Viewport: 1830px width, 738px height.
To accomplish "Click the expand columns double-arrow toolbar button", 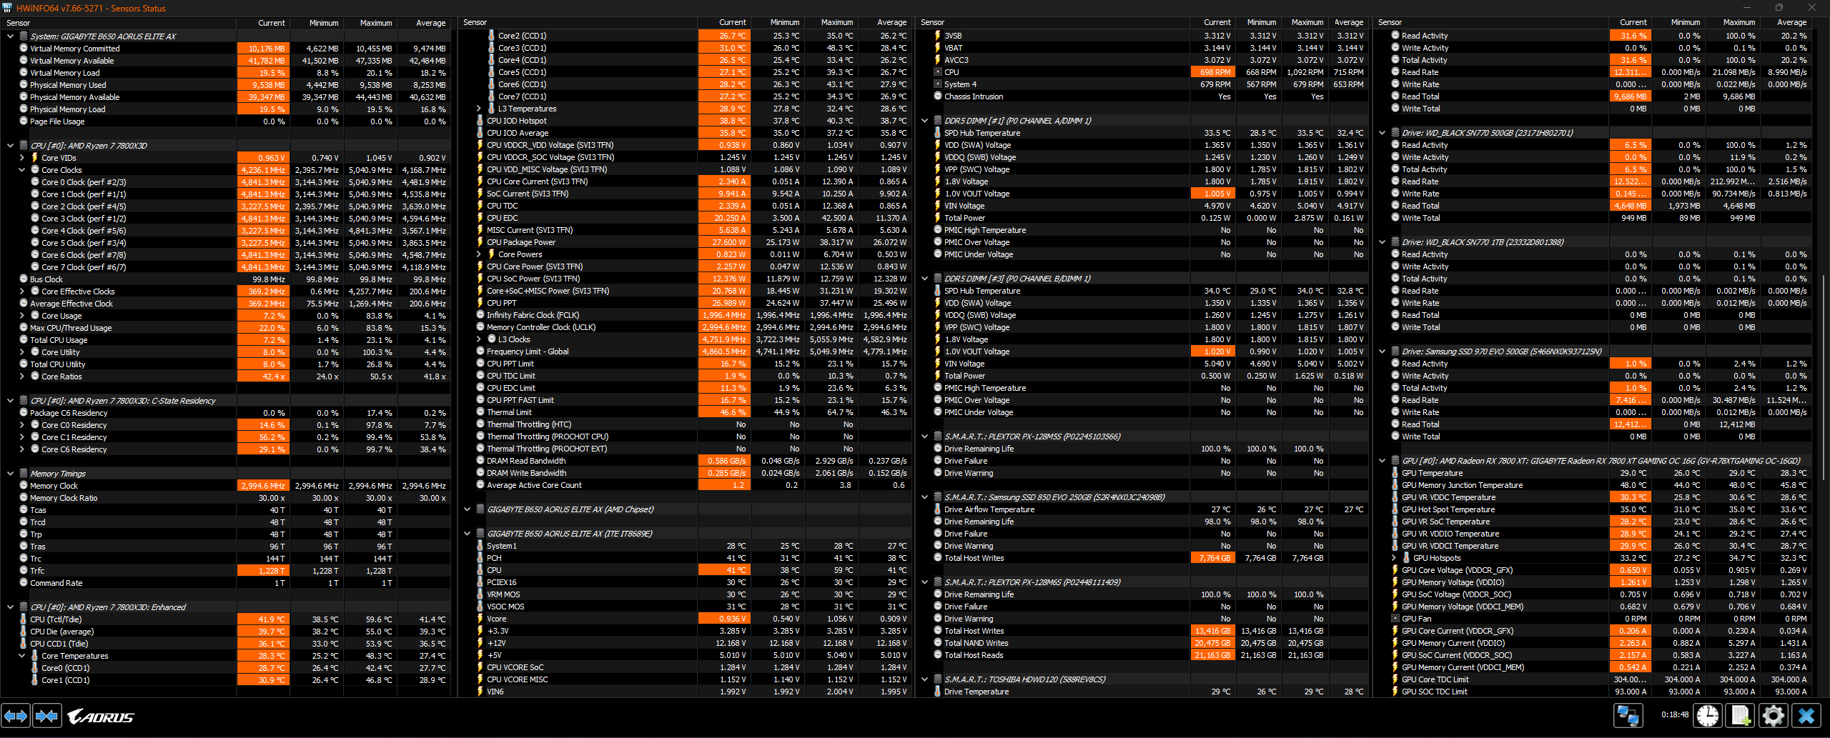I will [16, 715].
